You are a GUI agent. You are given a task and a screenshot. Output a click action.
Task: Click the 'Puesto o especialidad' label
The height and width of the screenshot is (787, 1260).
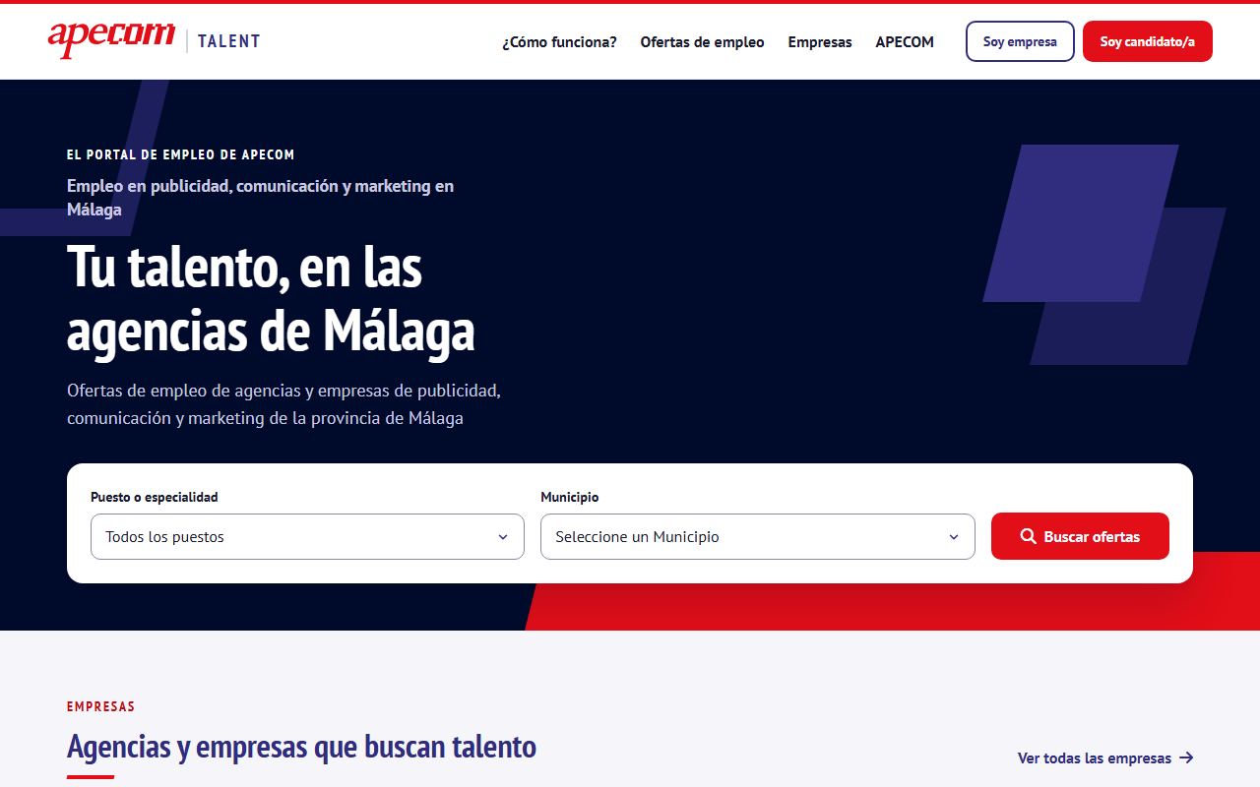click(155, 497)
